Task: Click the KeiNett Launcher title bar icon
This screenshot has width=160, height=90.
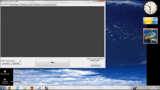Action: pos(1,1)
